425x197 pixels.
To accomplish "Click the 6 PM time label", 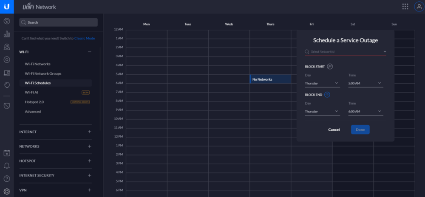I will click(x=119, y=190).
